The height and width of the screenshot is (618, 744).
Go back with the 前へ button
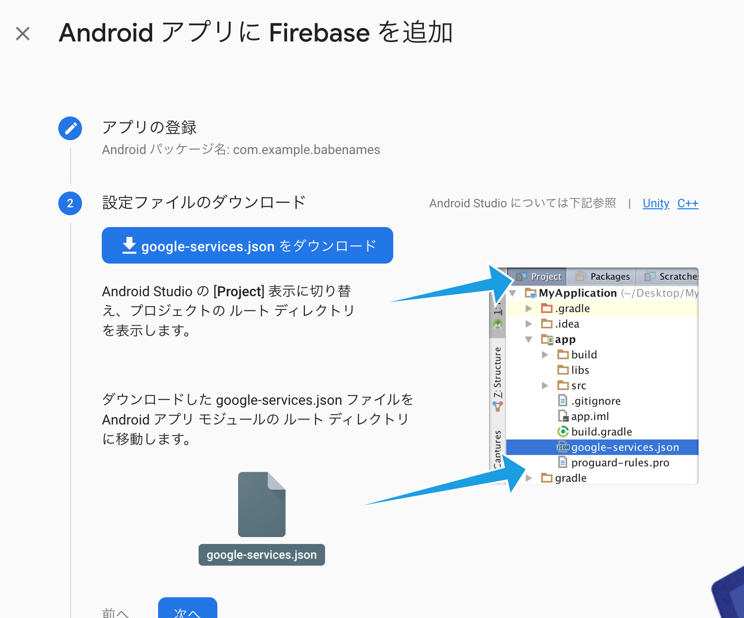point(116,612)
